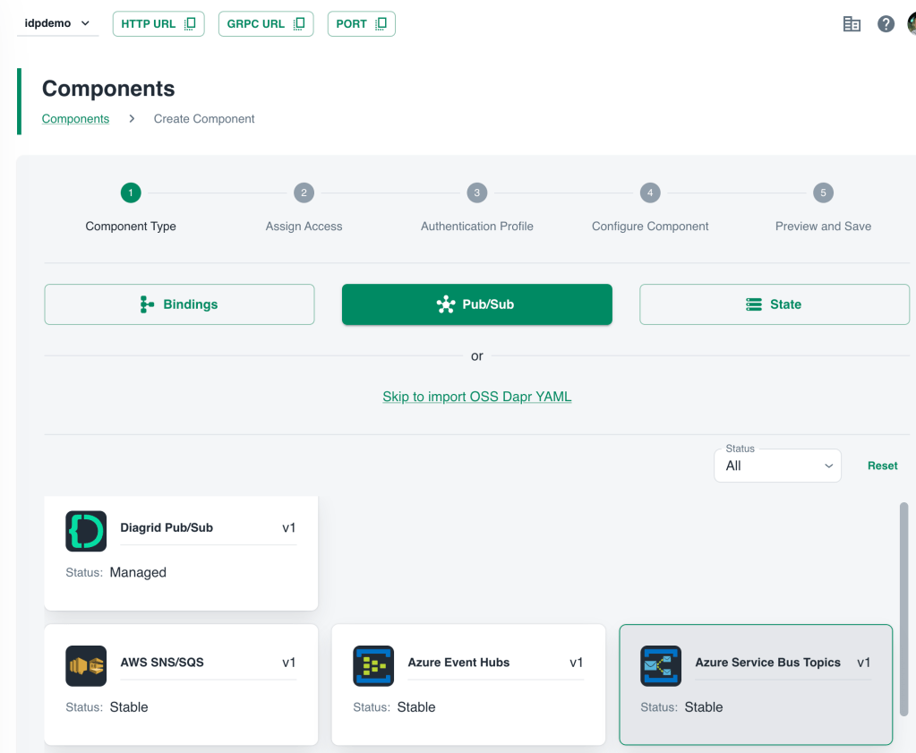Copy the PORT value using its button
The height and width of the screenshot is (753, 916).
[x=361, y=24]
